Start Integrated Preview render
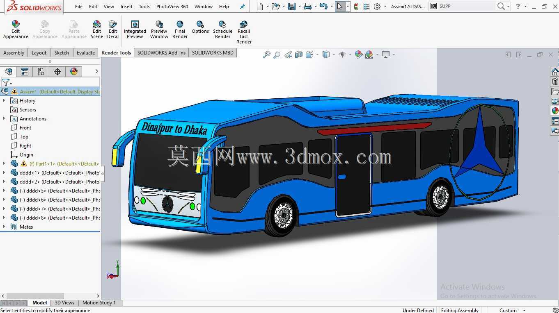 click(x=135, y=30)
